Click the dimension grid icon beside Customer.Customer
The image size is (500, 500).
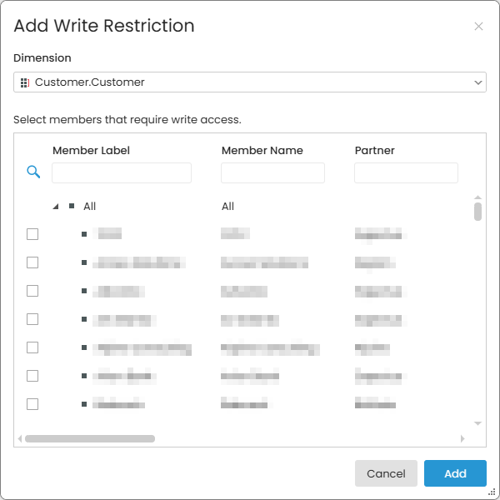pyautogui.click(x=24, y=82)
